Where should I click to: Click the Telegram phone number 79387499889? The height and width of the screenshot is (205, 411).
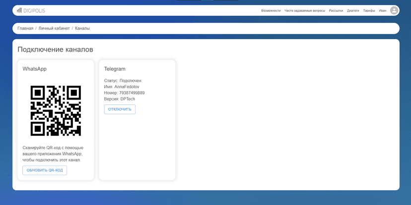point(132,93)
